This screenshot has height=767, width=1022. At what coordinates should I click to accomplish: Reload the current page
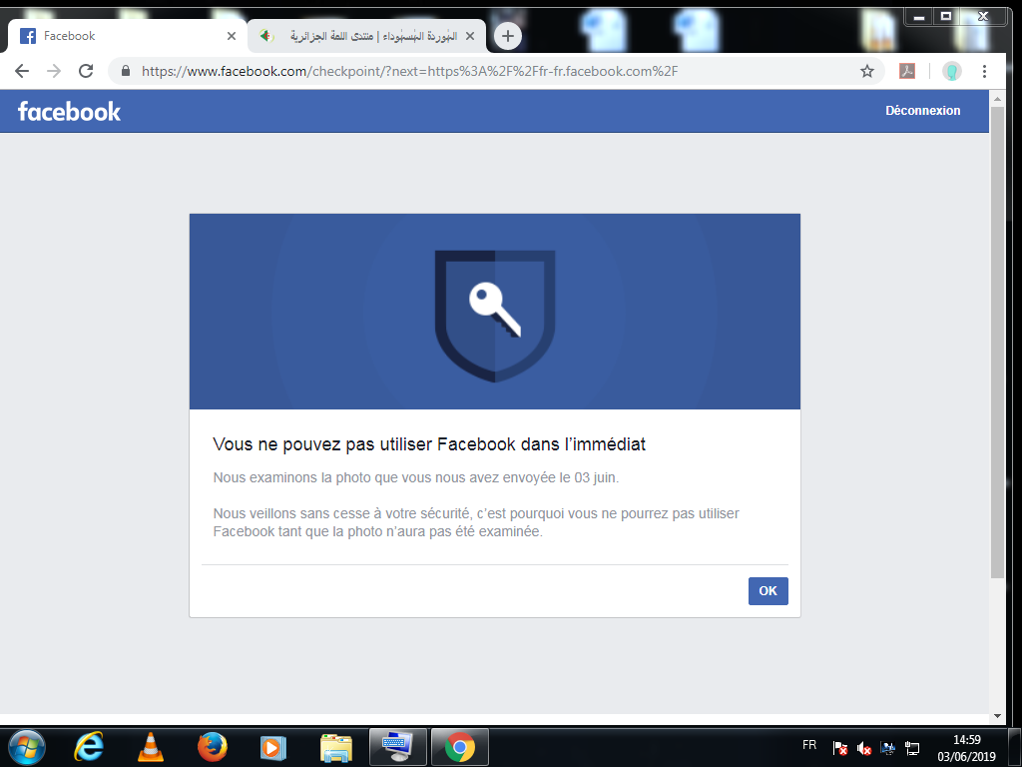86,71
